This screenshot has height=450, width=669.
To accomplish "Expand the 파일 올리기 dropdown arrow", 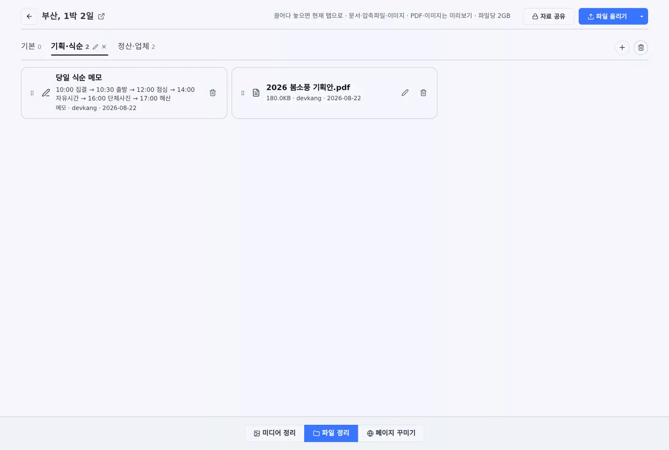I will point(642,16).
